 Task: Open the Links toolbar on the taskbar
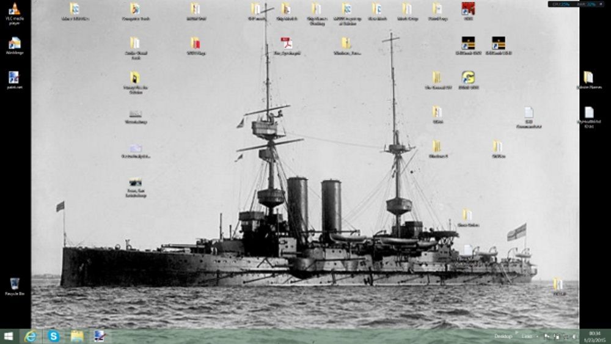click(x=527, y=336)
